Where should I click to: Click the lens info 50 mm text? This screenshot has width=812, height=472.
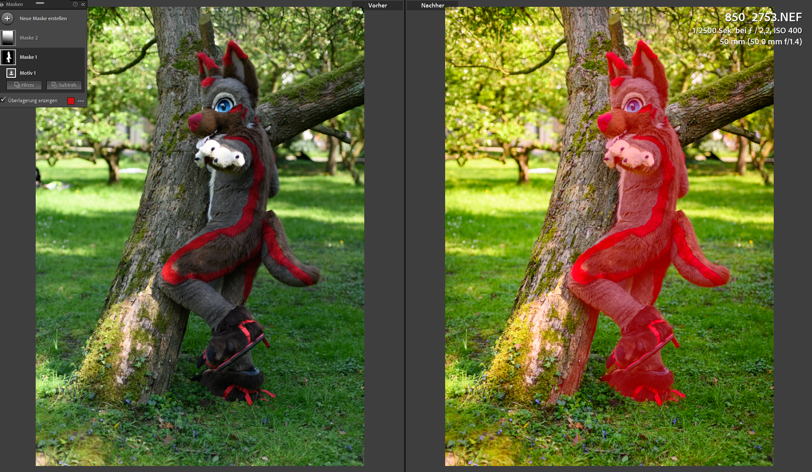[x=761, y=42]
